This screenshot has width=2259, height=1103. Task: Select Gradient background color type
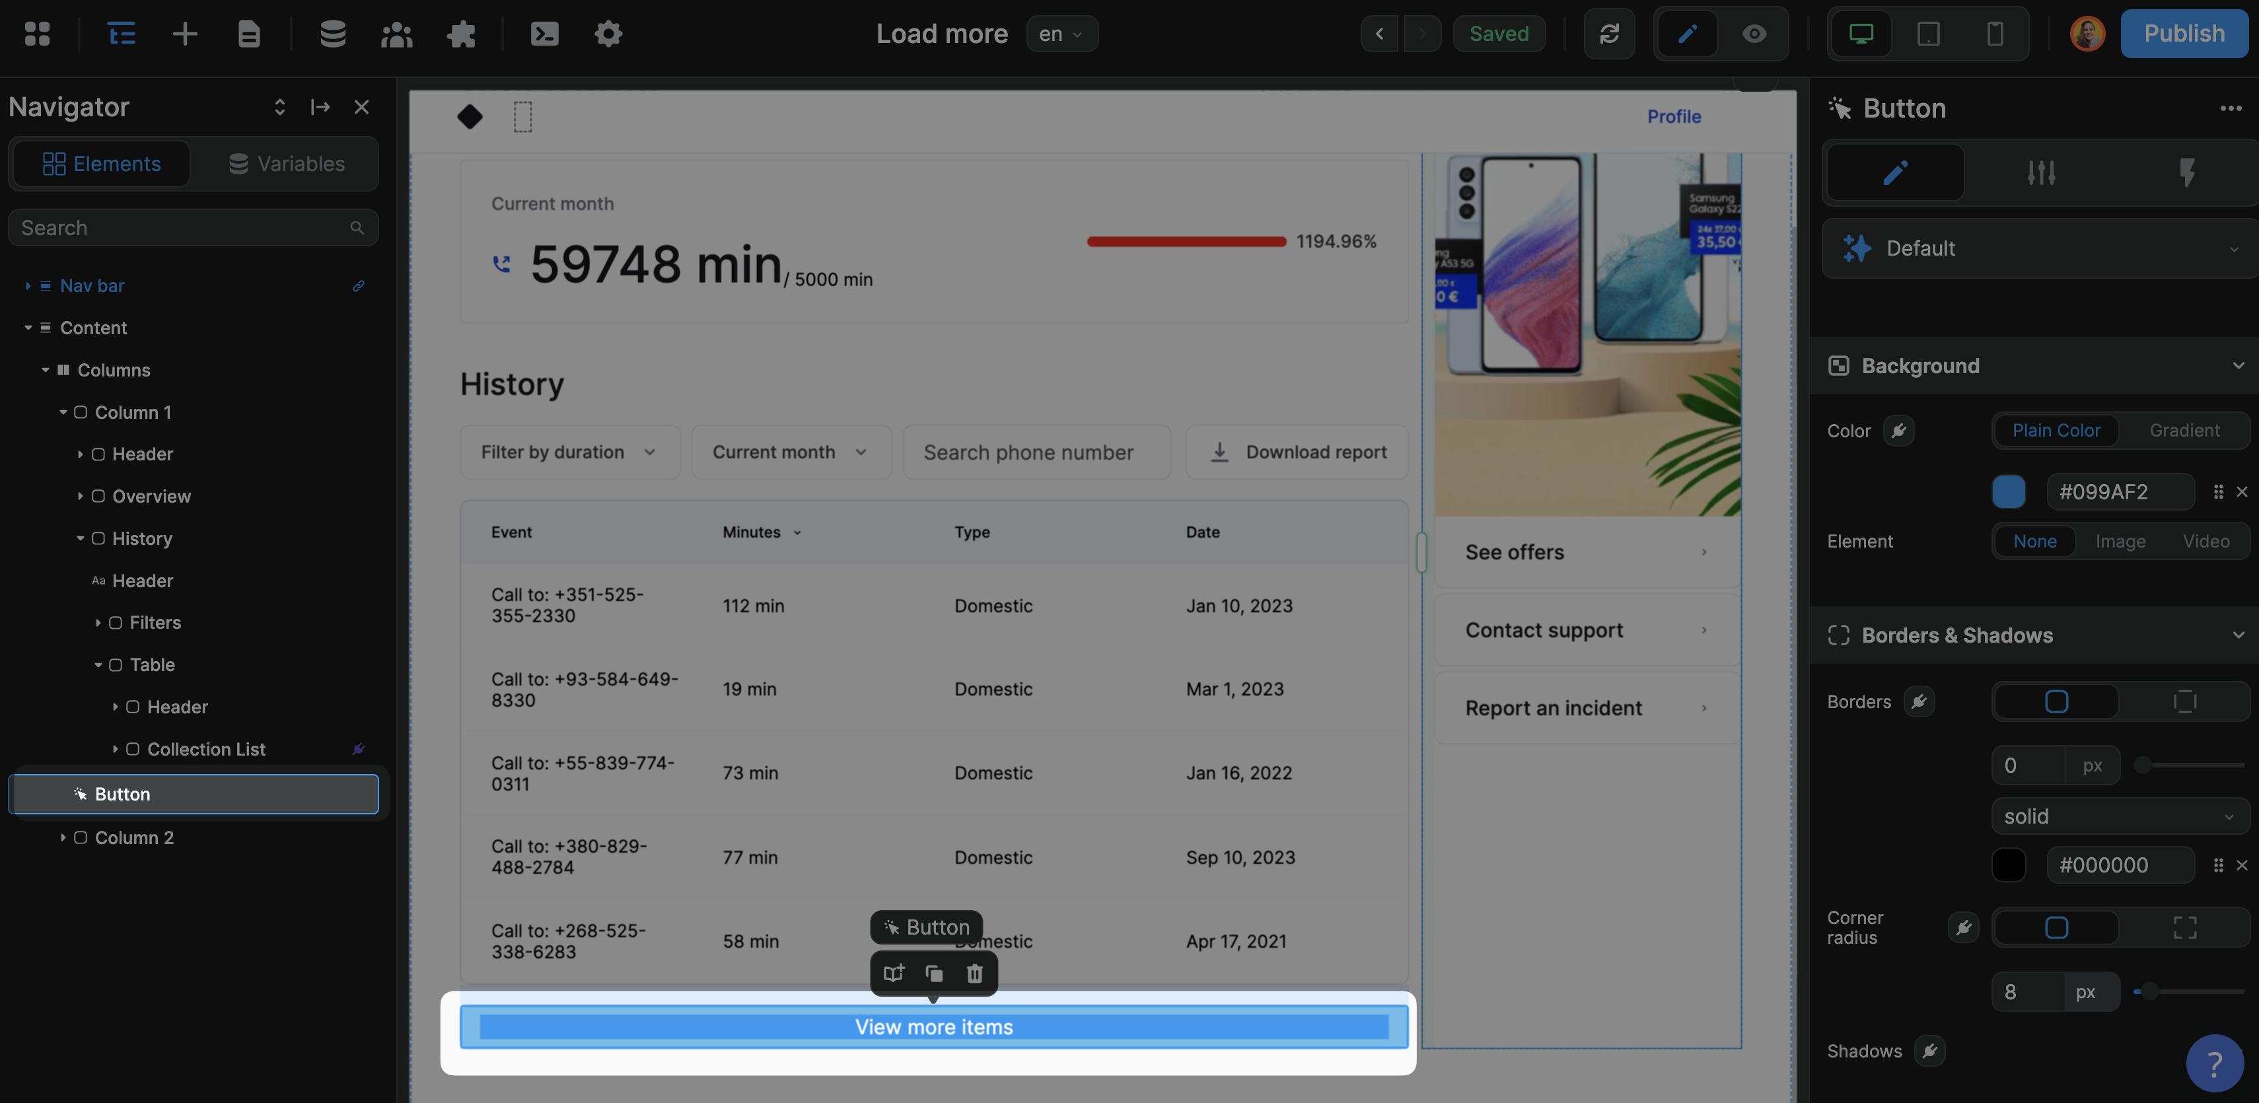tap(2184, 431)
